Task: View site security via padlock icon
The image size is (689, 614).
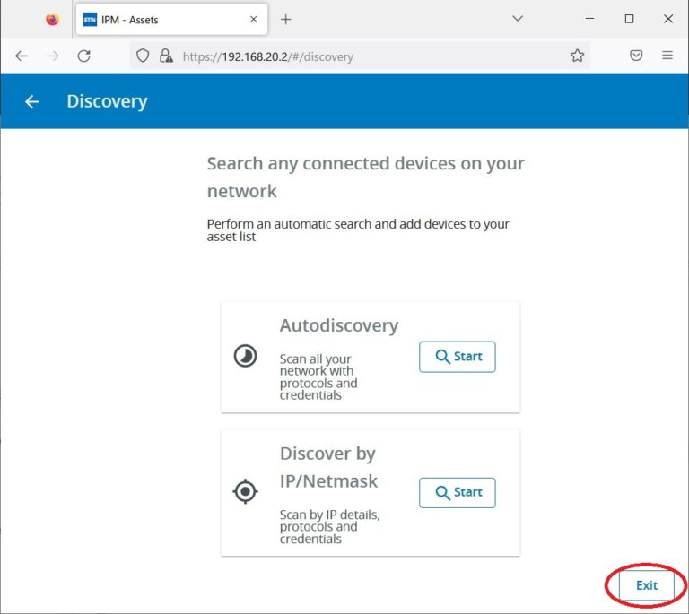Action: 165,56
